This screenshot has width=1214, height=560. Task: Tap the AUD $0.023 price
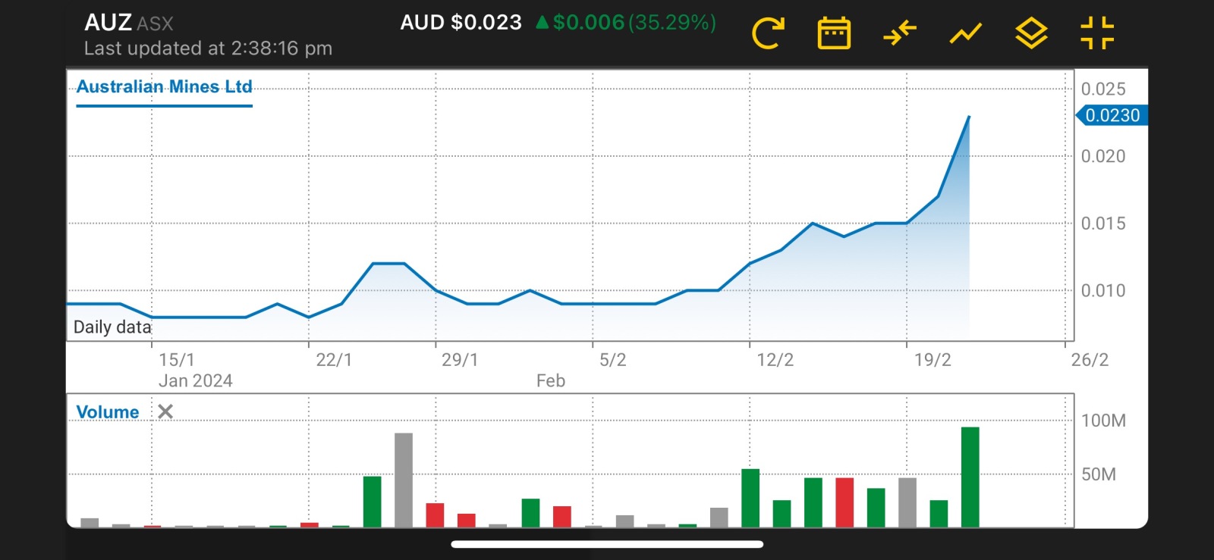coord(461,22)
